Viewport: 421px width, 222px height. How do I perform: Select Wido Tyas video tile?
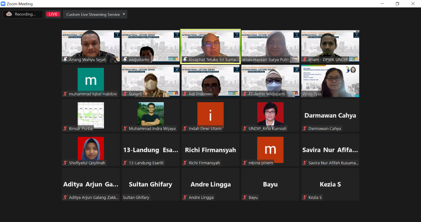330,80
